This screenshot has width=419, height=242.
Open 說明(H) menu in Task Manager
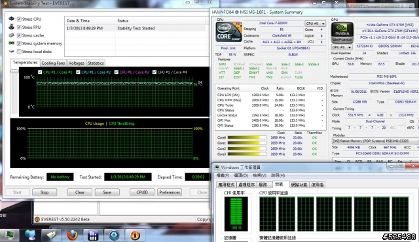(278, 175)
